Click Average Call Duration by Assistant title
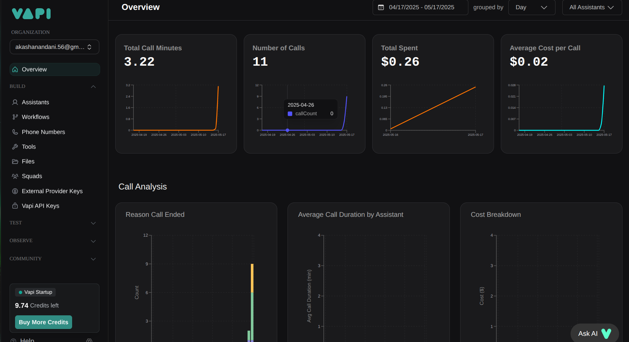 pyautogui.click(x=351, y=215)
